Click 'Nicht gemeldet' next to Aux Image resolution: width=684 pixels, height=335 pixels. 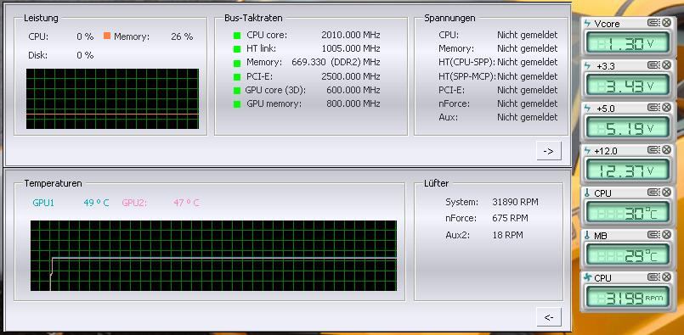pyautogui.click(x=528, y=117)
